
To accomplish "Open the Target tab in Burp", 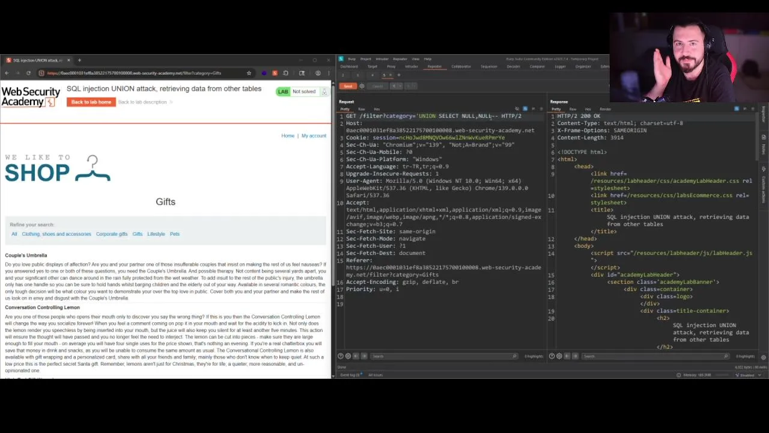I will 372,66.
